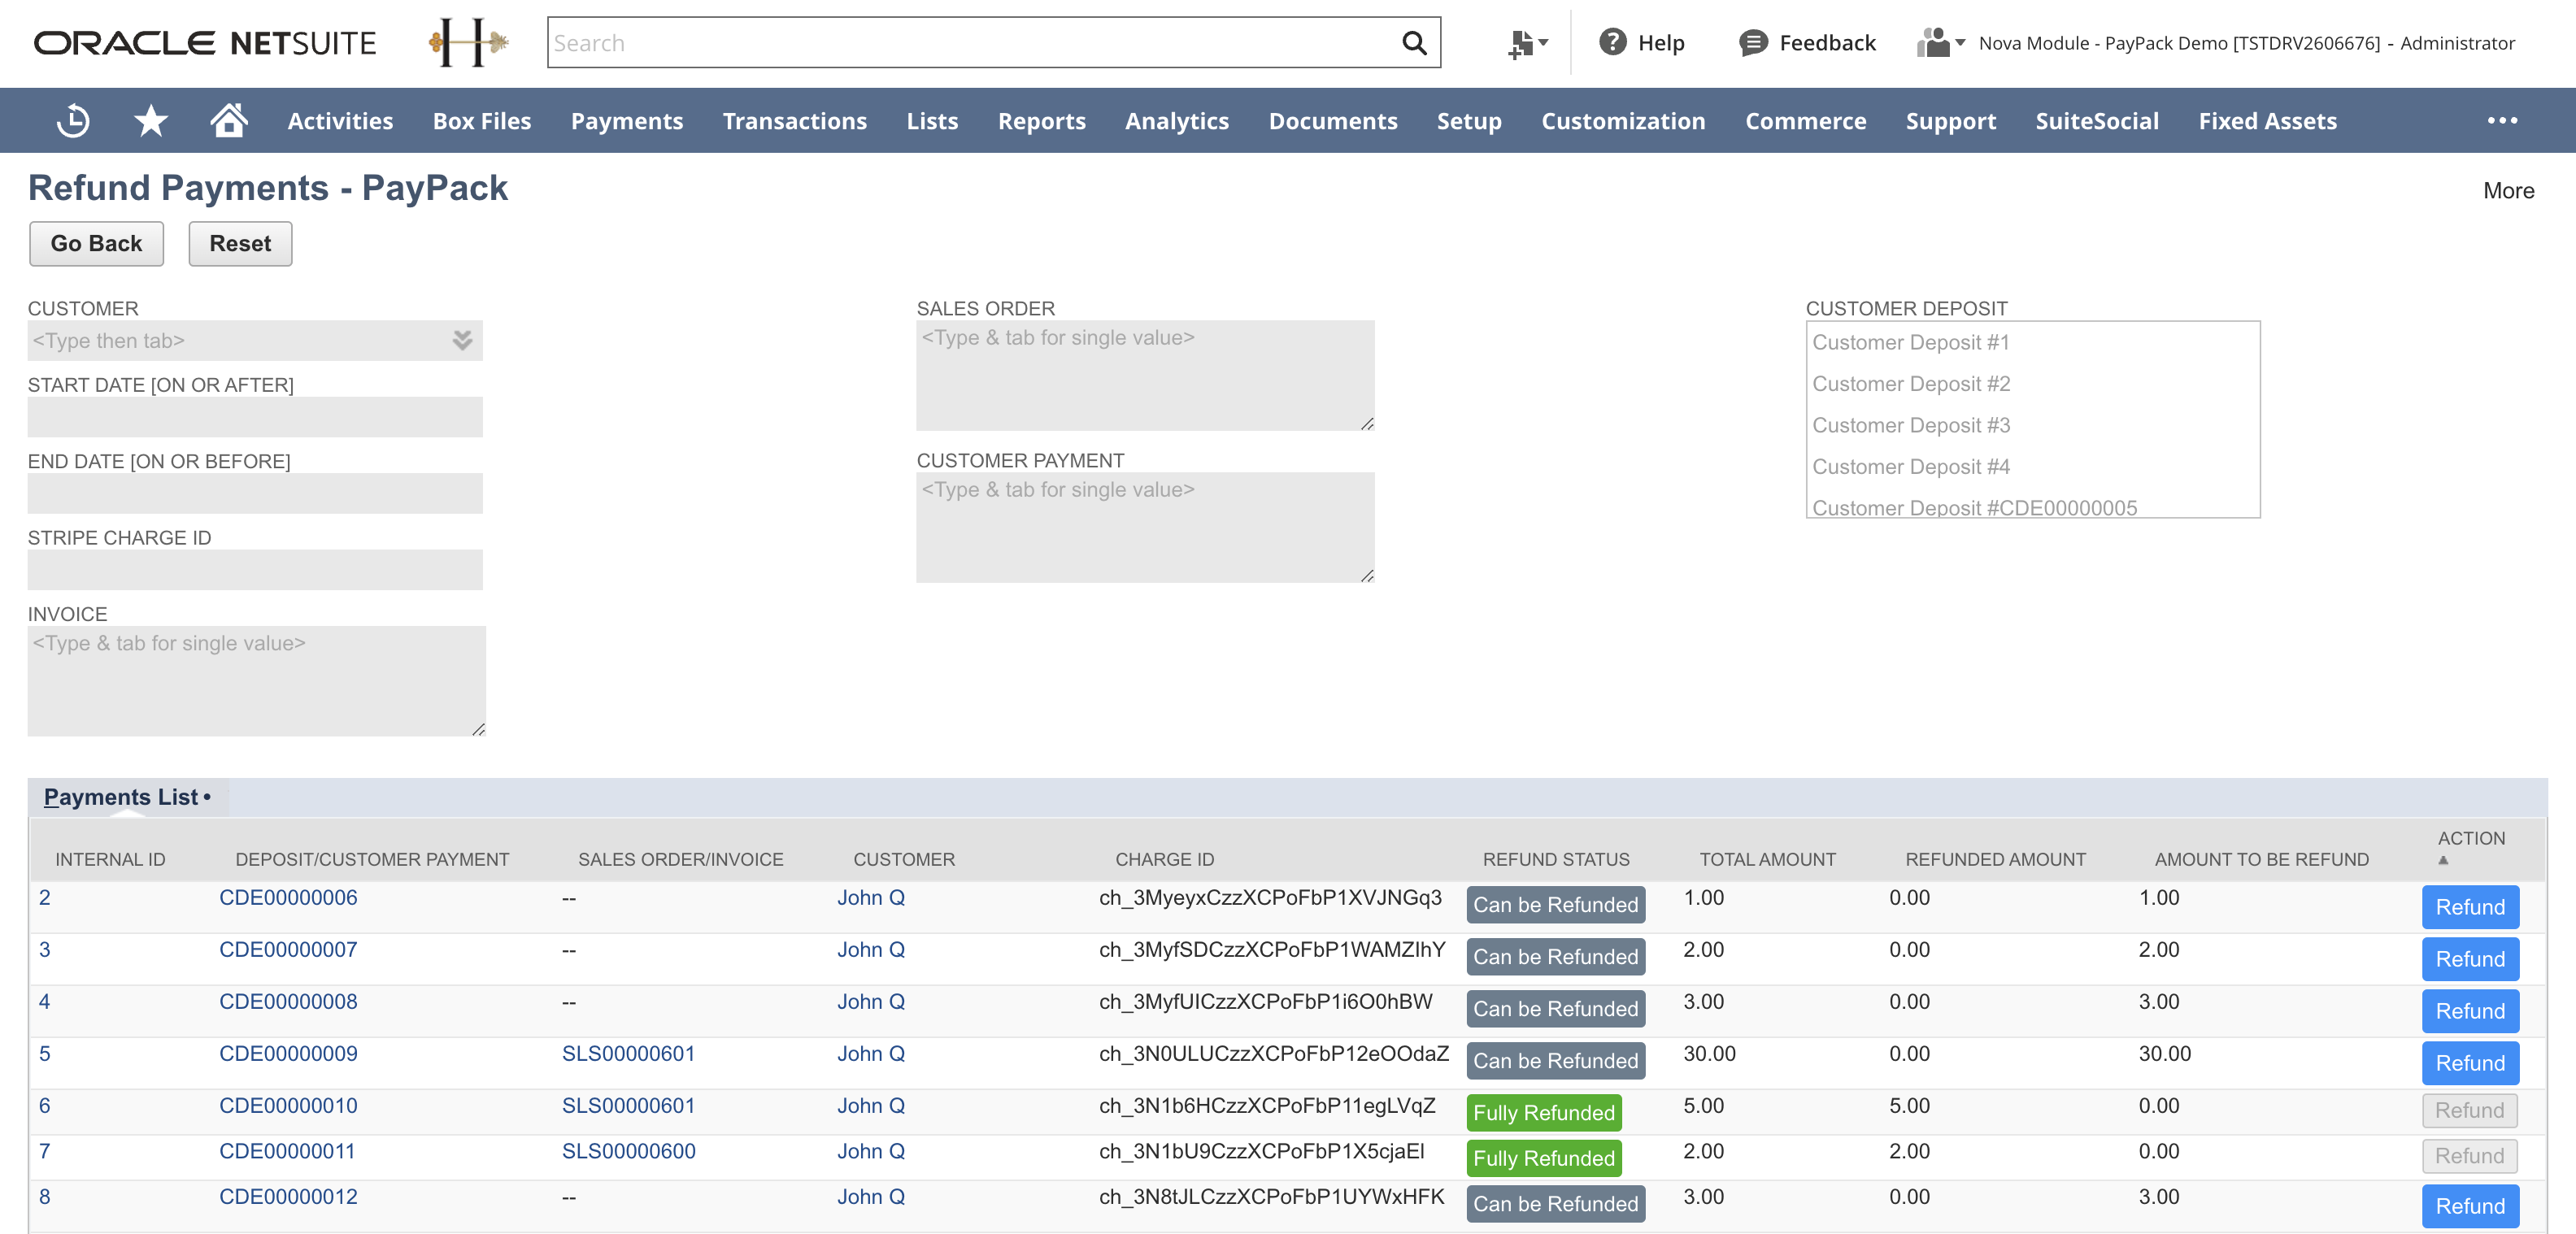The image size is (2576, 1234).
Task: Refund payment CDE00000007
Action: [x=2470, y=959]
